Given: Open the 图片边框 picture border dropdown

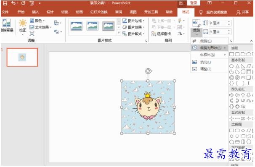Looking at the screenshot, I should coord(133,21).
